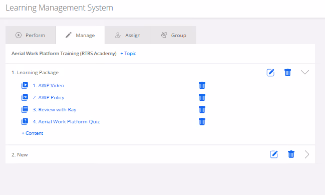Open the Aerial Work Platform Quiz
Image resolution: width=325 pixels, height=195 pixels.
coord(66,122)
